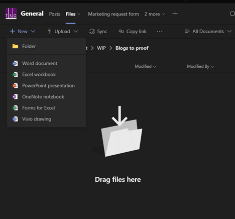
Task: Click the Visio drawing icon
Action: 15,119
